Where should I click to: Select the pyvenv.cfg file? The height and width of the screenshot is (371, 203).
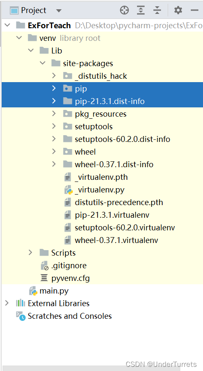click(x=71, y=278)
